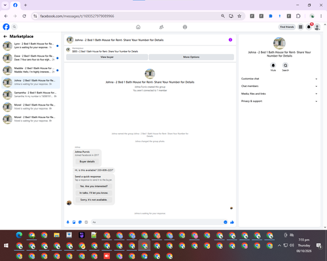Click the Facebook logo
The width and height of the screenshot is (327, 261).
6,27
